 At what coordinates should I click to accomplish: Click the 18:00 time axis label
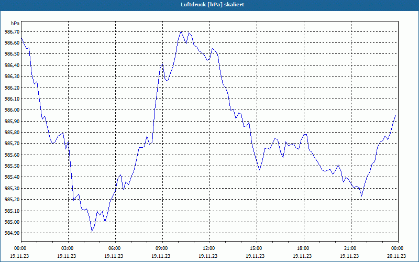[x=304, y=248]
